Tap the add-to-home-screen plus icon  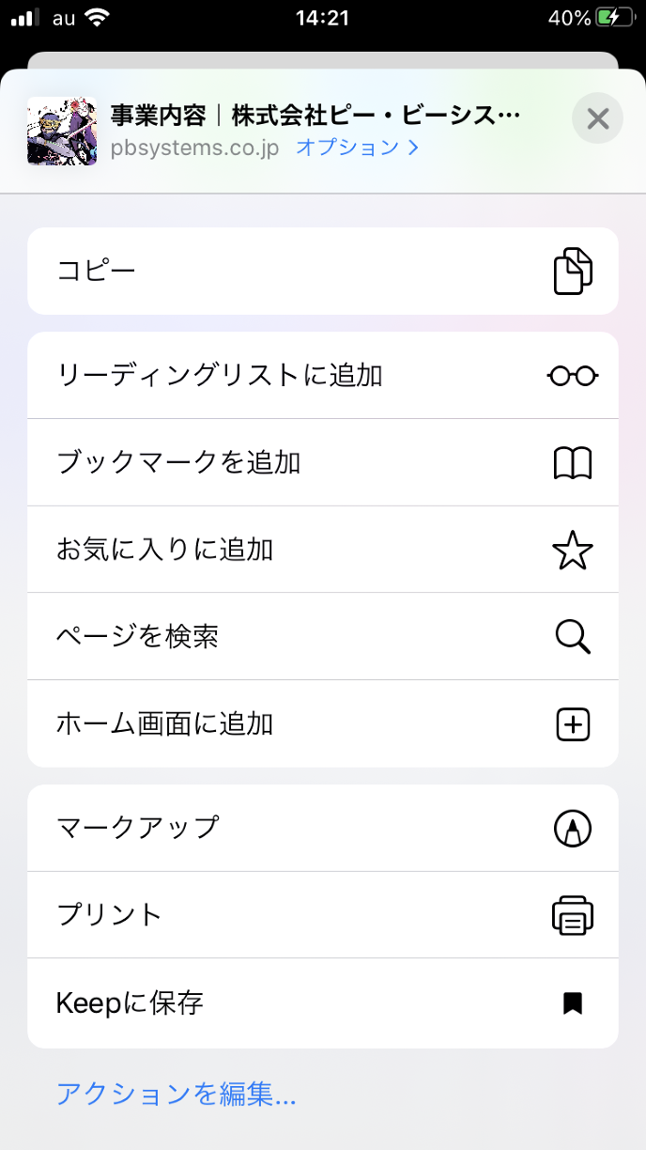click(x=573, y=724)
